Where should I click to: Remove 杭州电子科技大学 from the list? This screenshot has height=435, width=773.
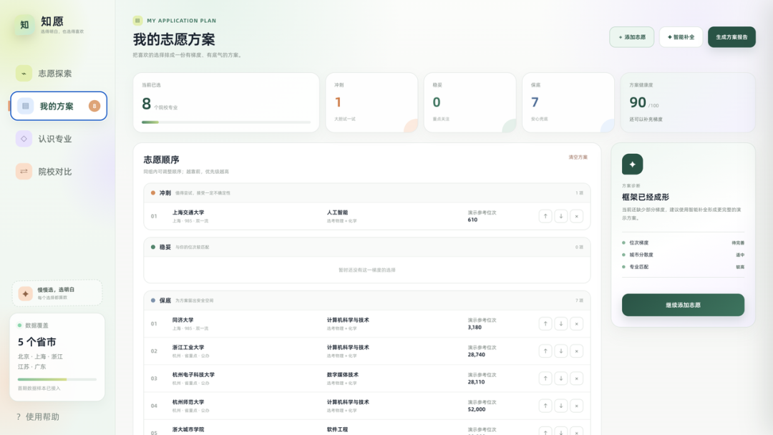coord(577,378)
